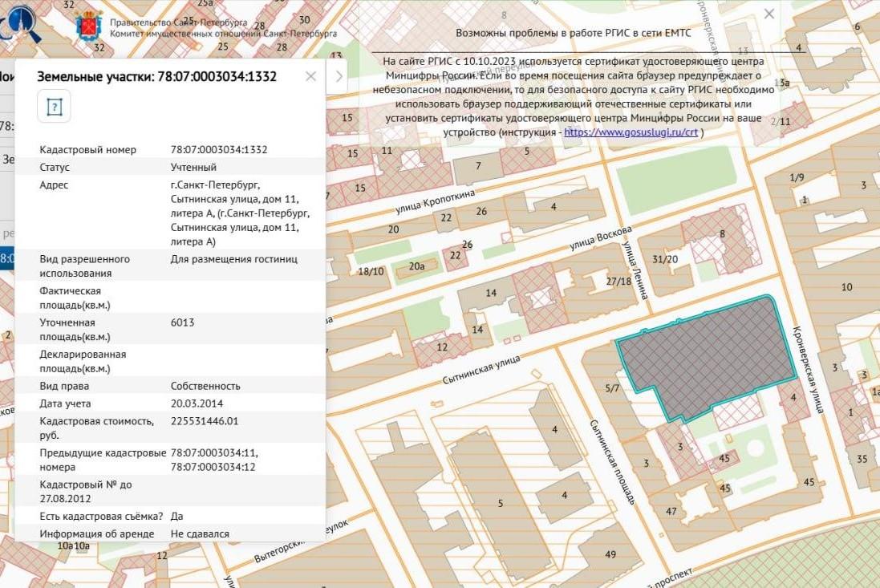The image size is (880, 588).
Task: Close the Земельные участки info popup
Action: click(311, 76)
